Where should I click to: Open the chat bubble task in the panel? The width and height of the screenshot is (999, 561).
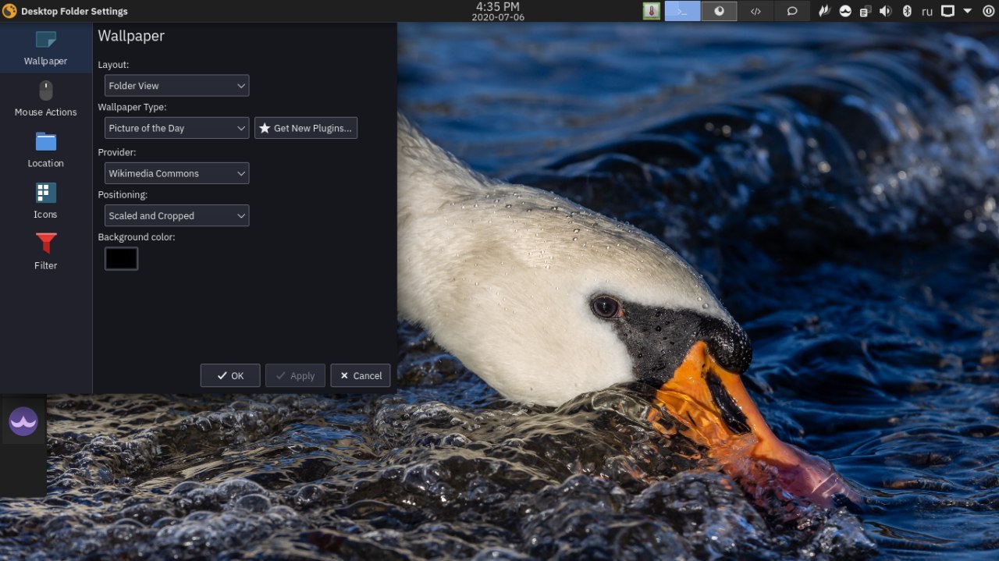[792, 11]
